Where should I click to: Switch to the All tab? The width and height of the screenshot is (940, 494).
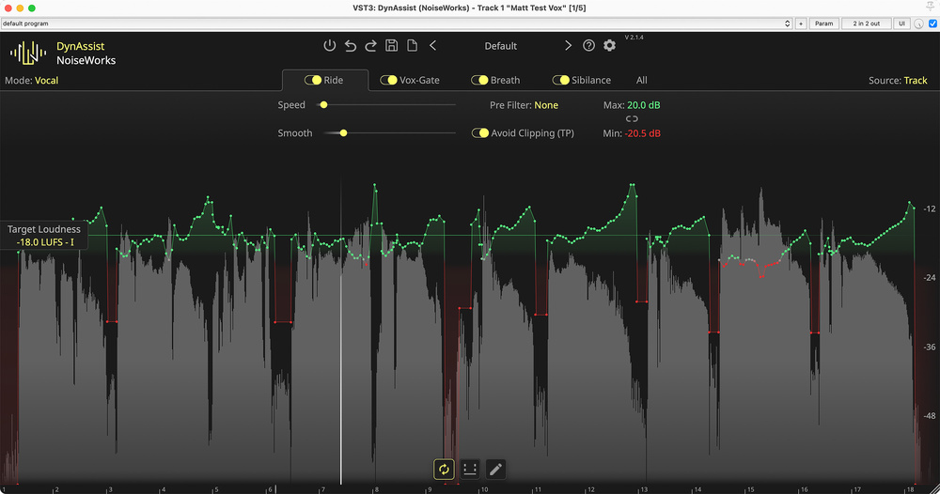point(641,81)
